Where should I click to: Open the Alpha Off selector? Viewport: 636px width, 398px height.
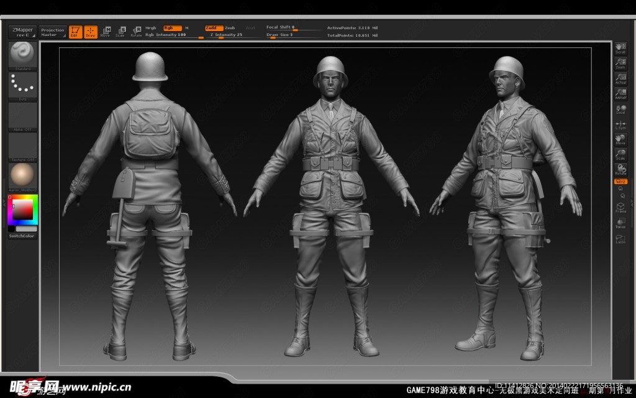coord(22,116)
